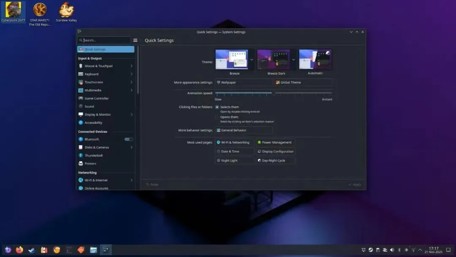The height and width of the screenshot is (257, 456).
Task: Select Quick Settings in the sidebar
Action: [106, 49]
